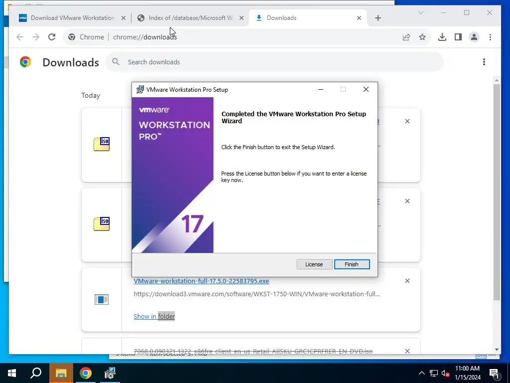The image size is (510, 383).
Task: Select the Downloads tab in Chrome
Action: click(308, 18)
